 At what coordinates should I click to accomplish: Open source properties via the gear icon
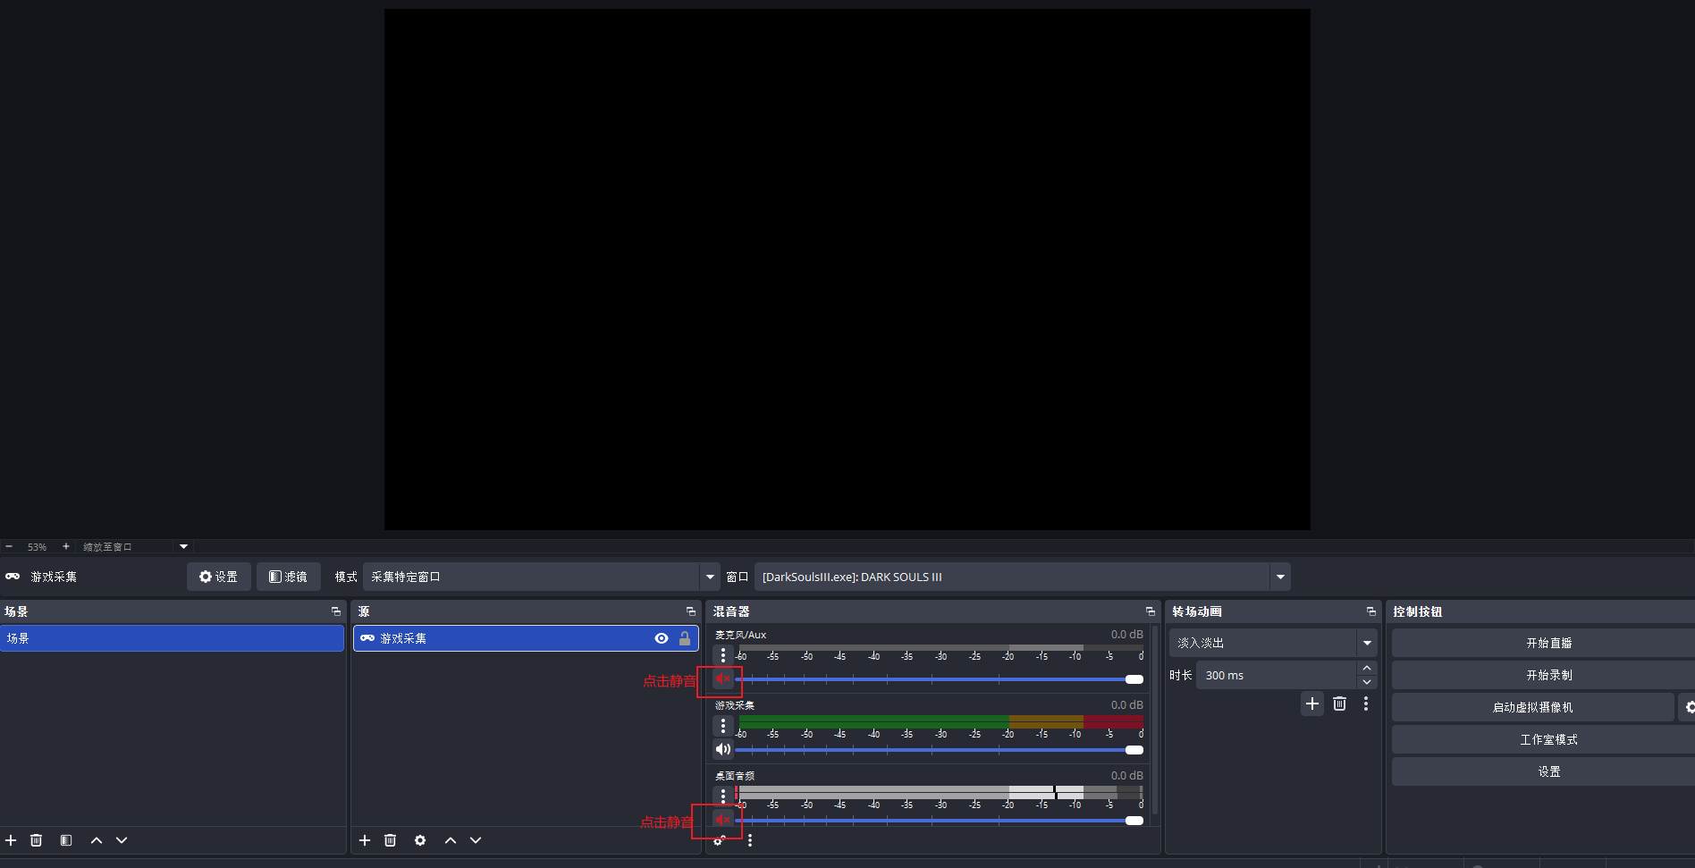pos(420,840)
